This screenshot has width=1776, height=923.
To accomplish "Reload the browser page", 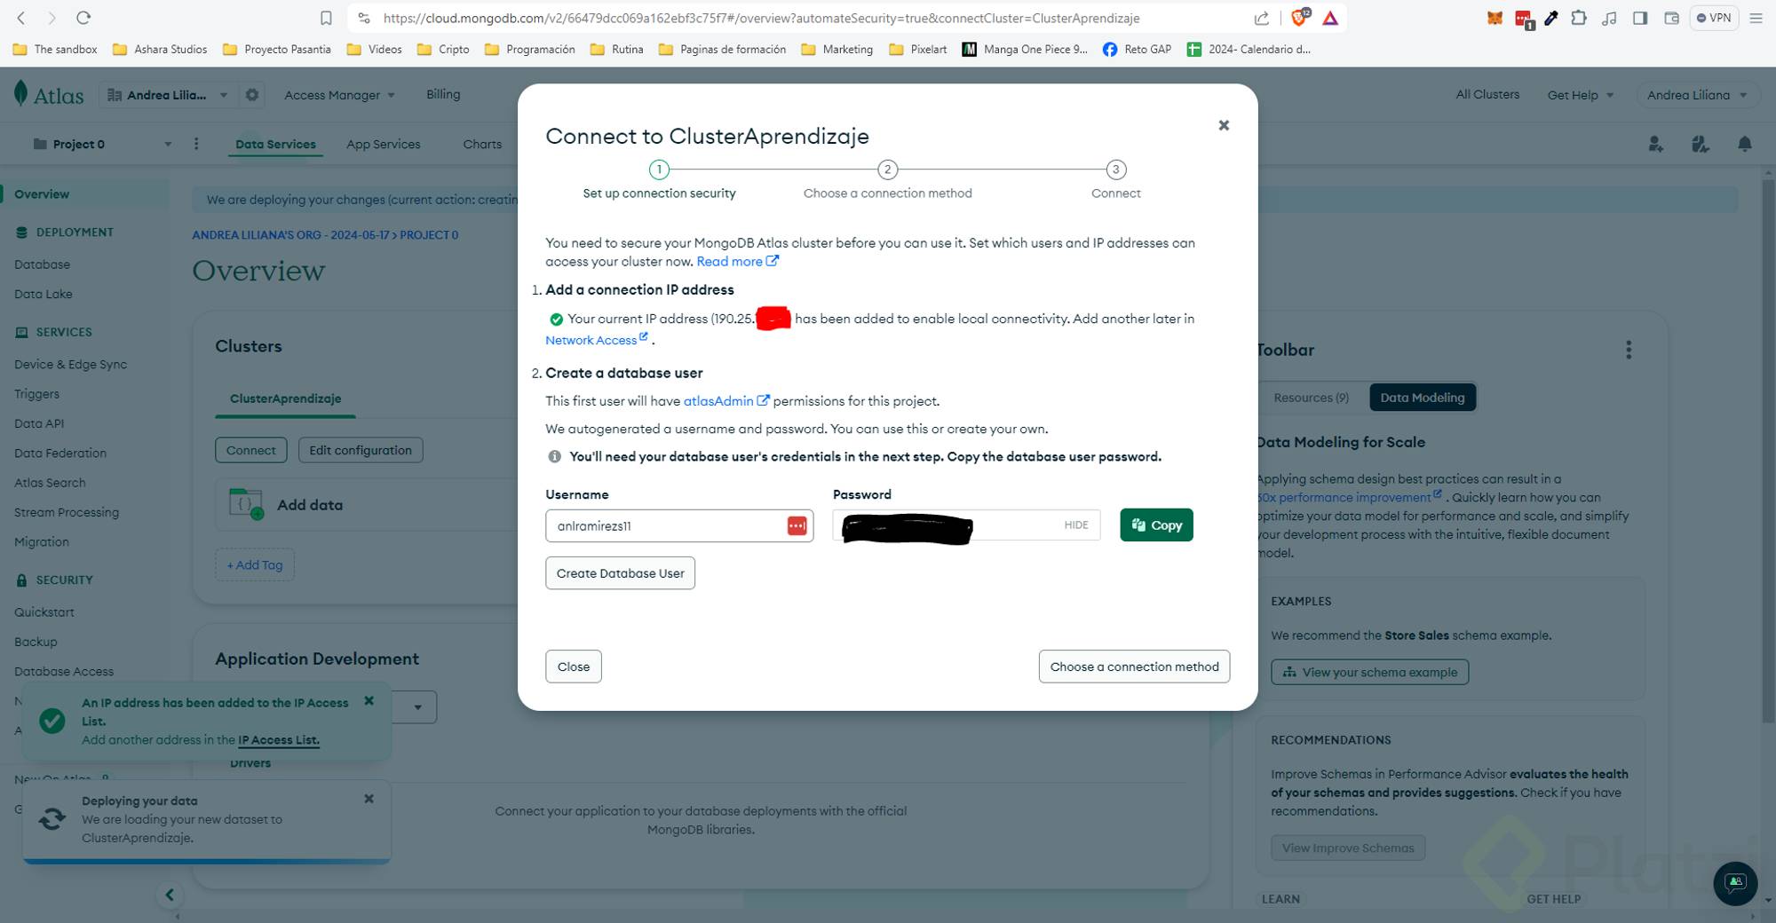I will [83, 18].
